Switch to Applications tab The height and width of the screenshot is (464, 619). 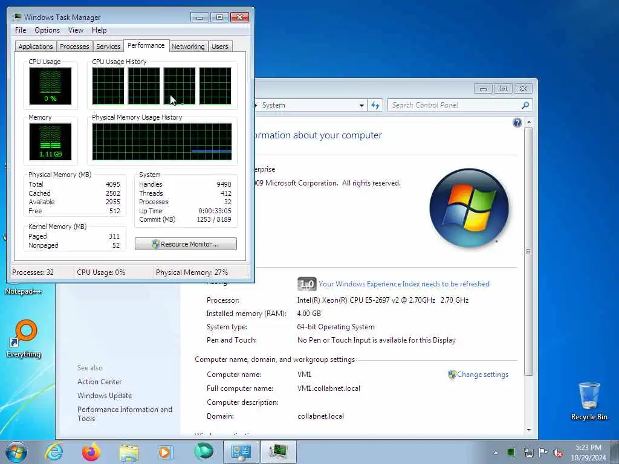36,47
